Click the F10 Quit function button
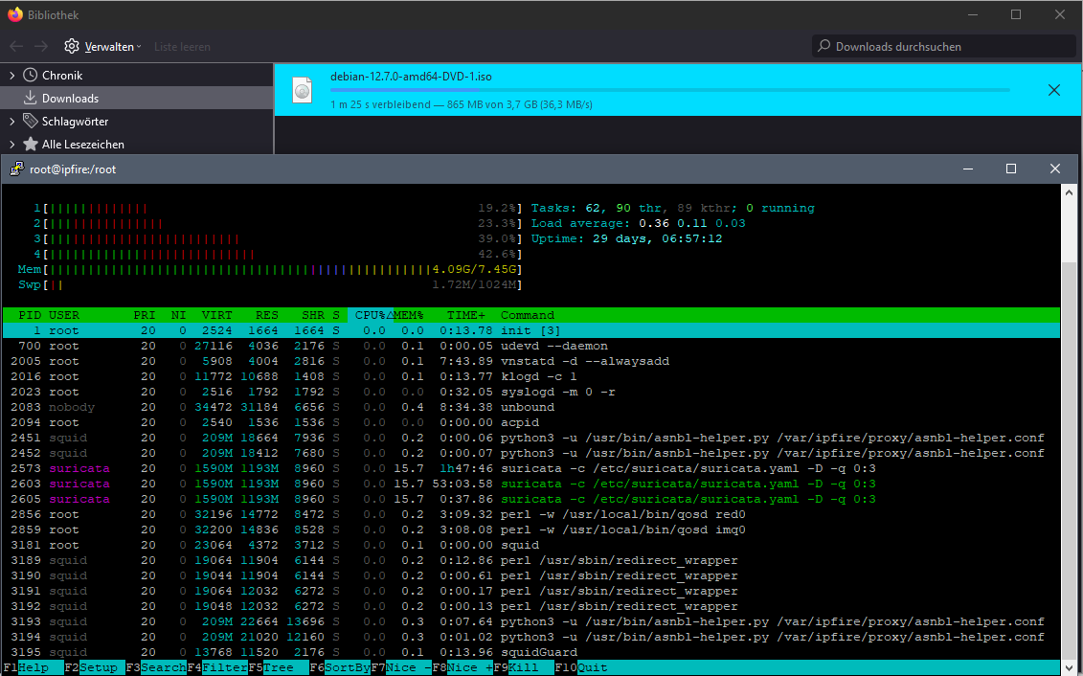 581,667
